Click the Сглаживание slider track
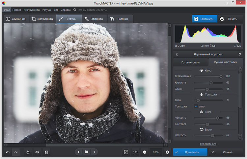247x159 pixels. 208,76
